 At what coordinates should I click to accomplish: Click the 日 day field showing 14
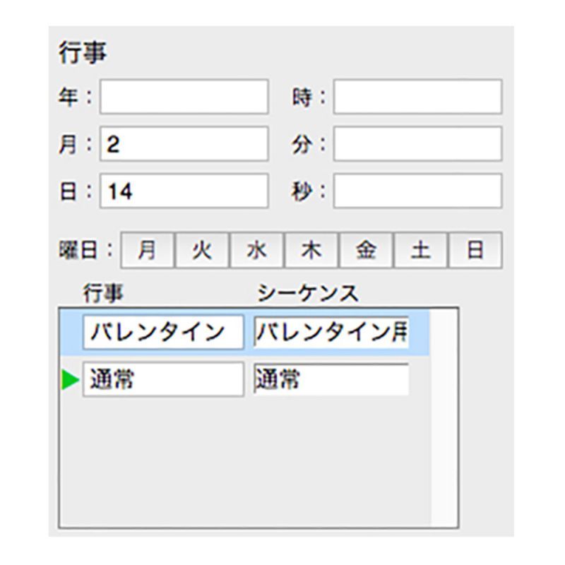coord(184,191)
